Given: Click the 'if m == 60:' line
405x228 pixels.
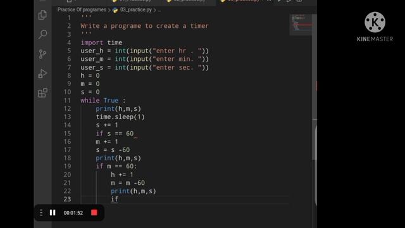Looking at the screenshot, I should [x=116, y=166].
